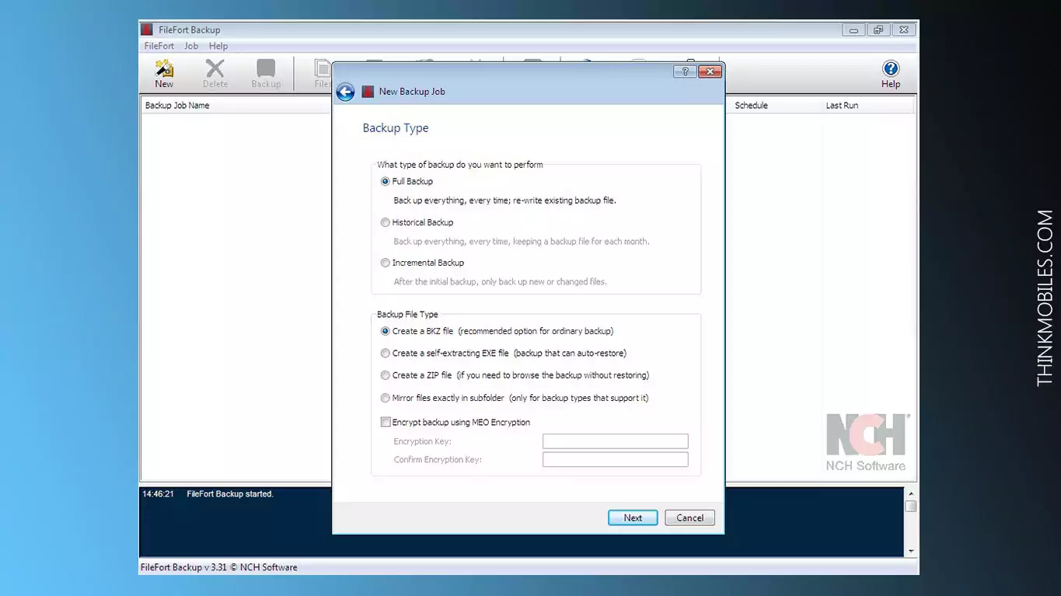Screen dimensions: 1061x596
Task: Click the 'FileFort Backup started.' log entry
Action: pos(230,494)
